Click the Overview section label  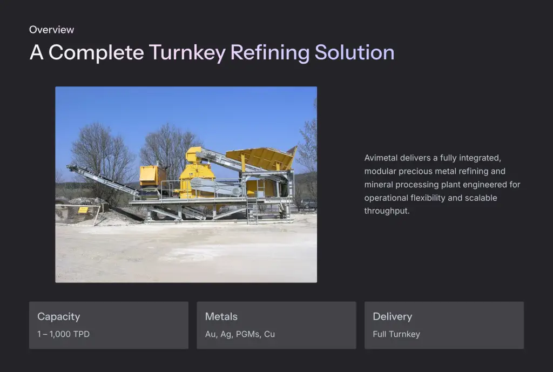pos(51,30)
